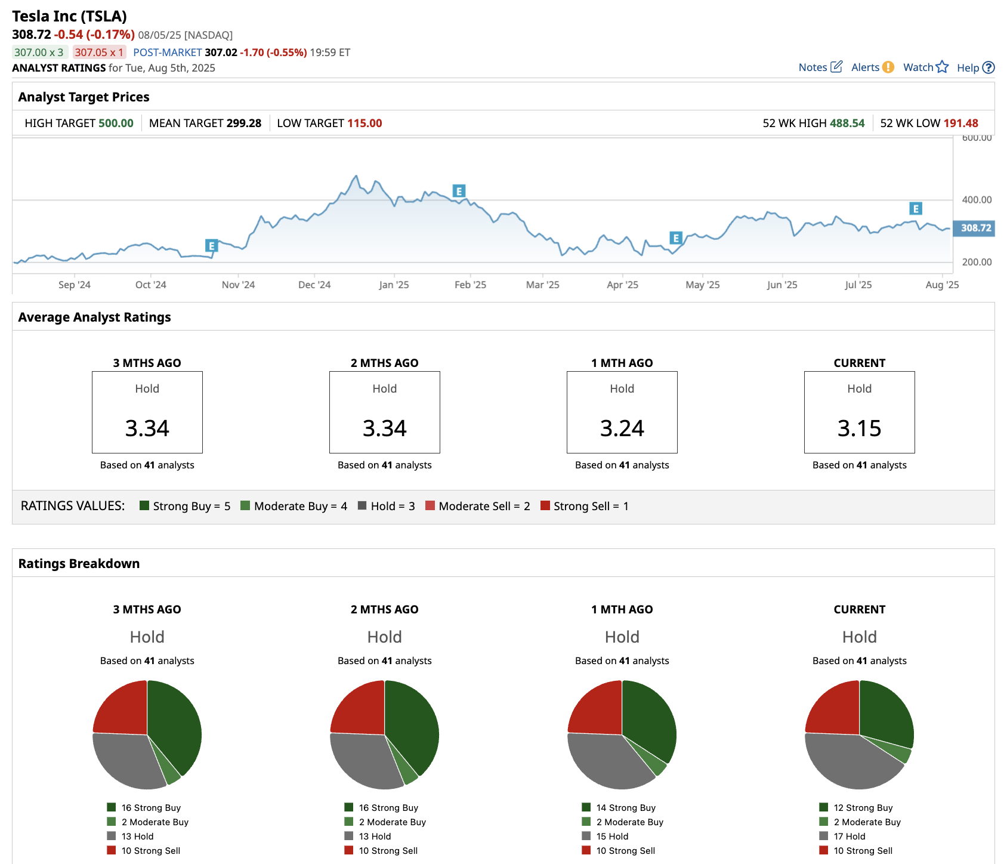Viewport: 1007px width, 864px height.
Task: Click the 2 MTHS AGO rating box 3.34
Action: (385, 412)
